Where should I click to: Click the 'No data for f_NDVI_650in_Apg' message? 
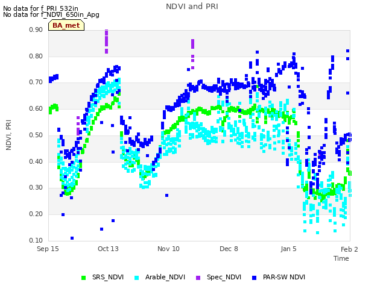(x=51, y=14)
